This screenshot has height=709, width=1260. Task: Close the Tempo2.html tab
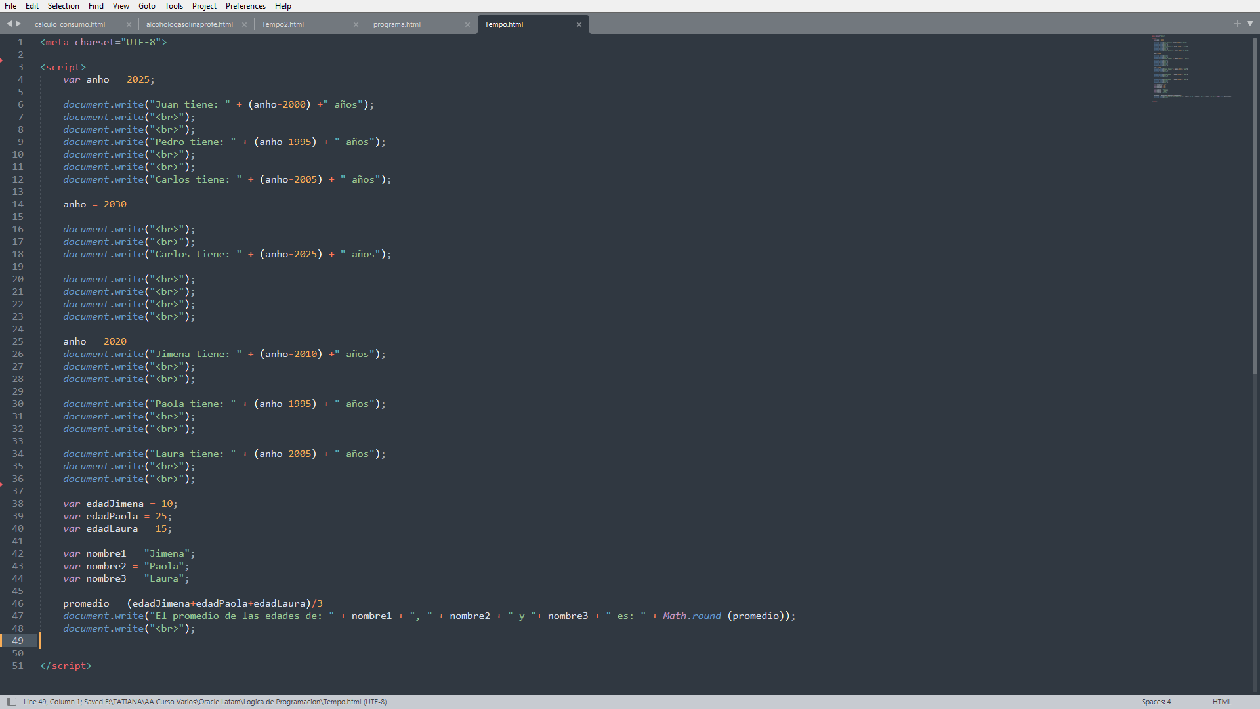click(356, 25)
